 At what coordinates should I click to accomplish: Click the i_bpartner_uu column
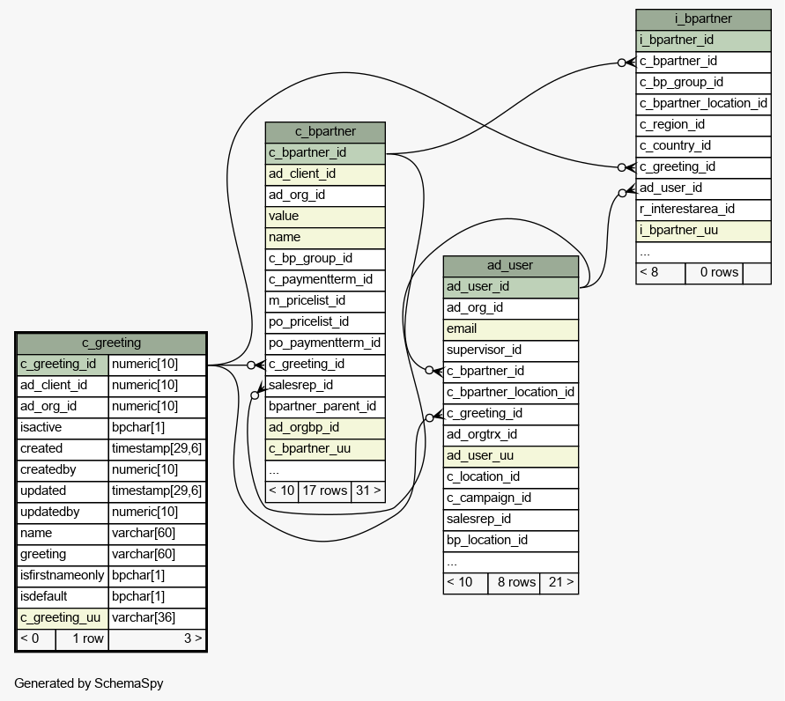point(703,231)
